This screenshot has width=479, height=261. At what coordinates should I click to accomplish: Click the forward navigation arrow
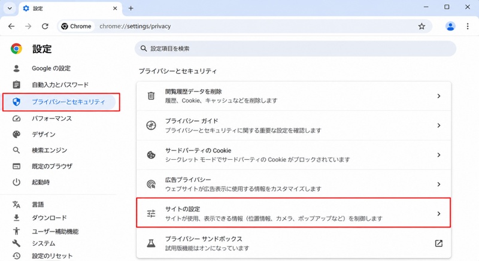click(28, 26)
